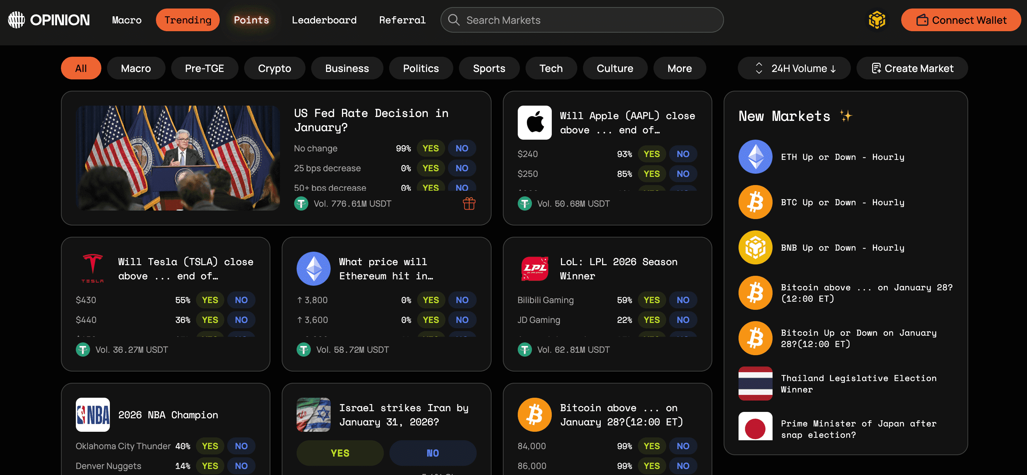Click the Japan flag market icon

point(755,426)
